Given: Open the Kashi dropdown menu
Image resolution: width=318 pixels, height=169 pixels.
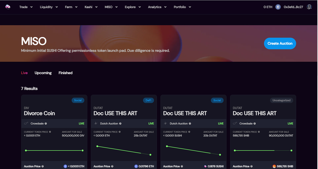Looking at the screenshot, I should 91,7.
